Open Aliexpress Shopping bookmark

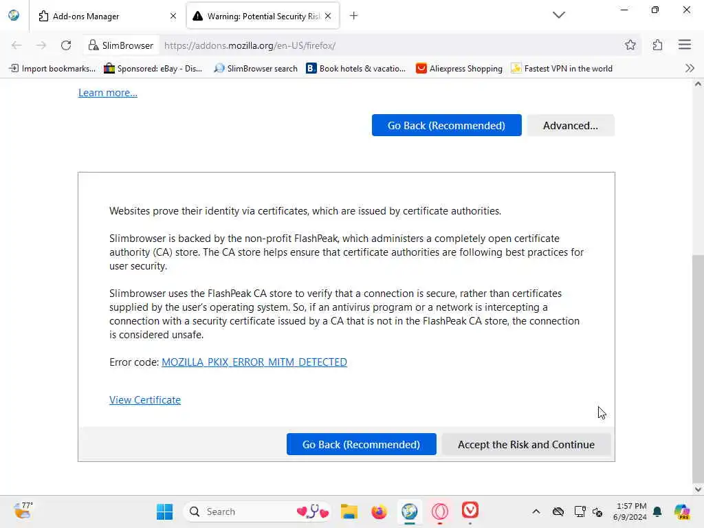click(x=459, y=69)
